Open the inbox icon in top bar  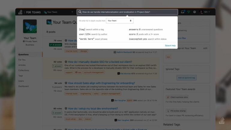point(183,12)
